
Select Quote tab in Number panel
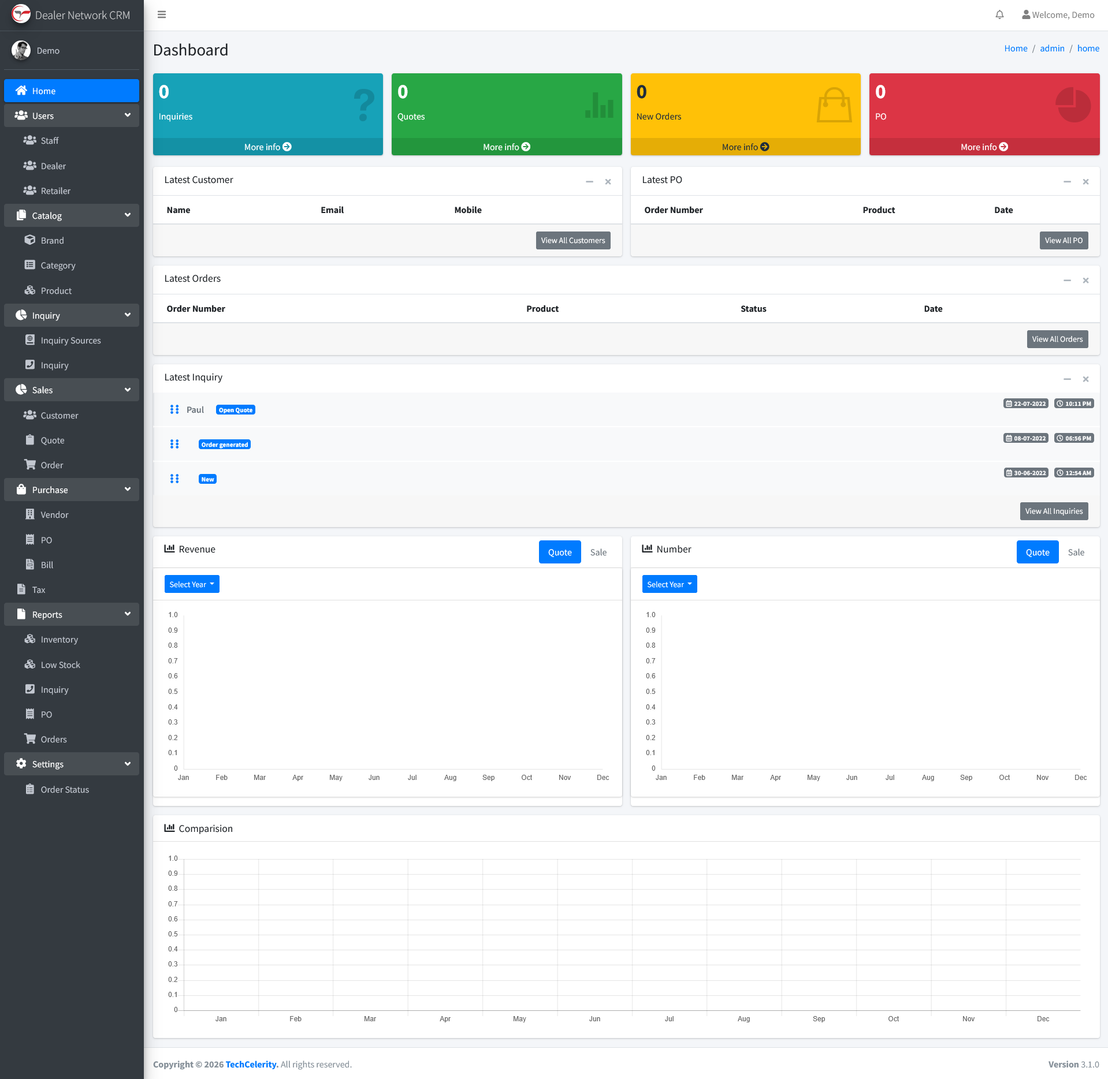click(1038, 552)
